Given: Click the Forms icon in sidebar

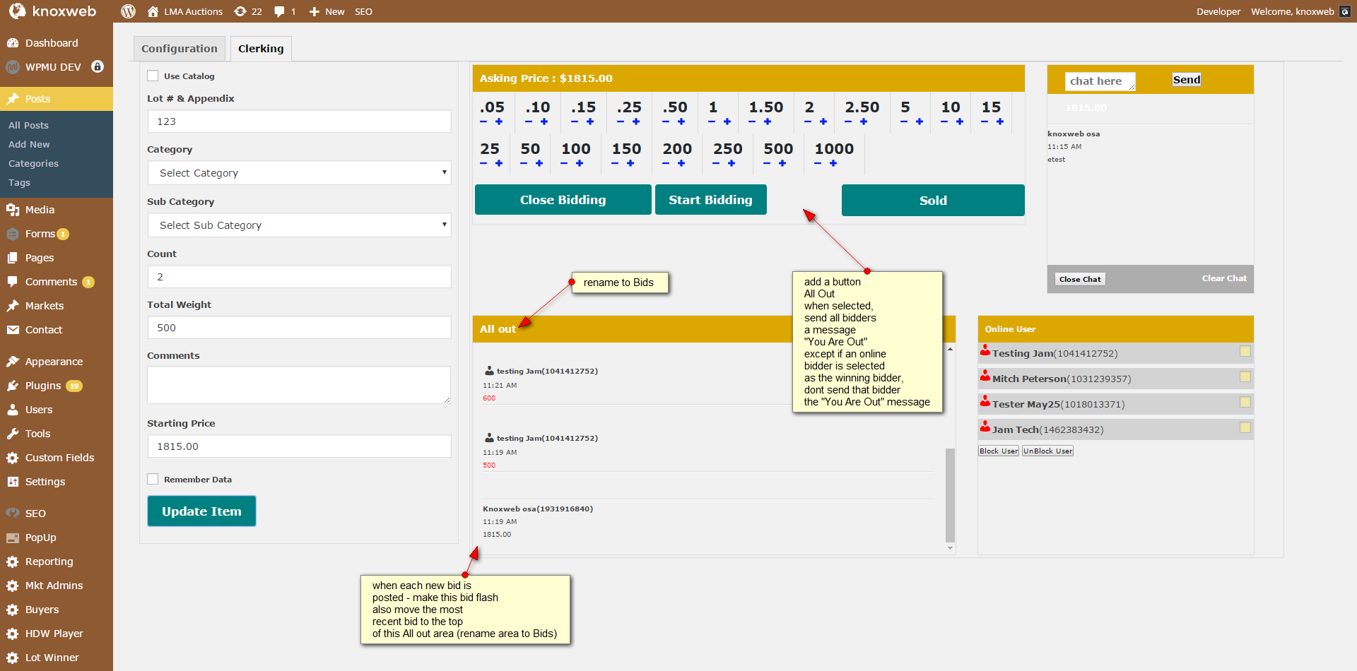Looking at the screenshot, I should point(13,234).
